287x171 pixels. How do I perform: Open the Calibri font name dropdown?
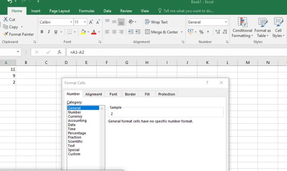tap(71, 22)
